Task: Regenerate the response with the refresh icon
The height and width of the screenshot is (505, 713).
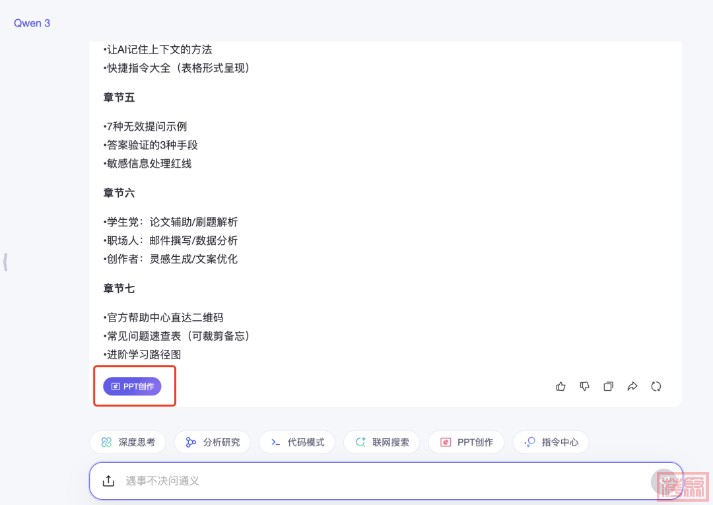Action: tap(656, 387)
